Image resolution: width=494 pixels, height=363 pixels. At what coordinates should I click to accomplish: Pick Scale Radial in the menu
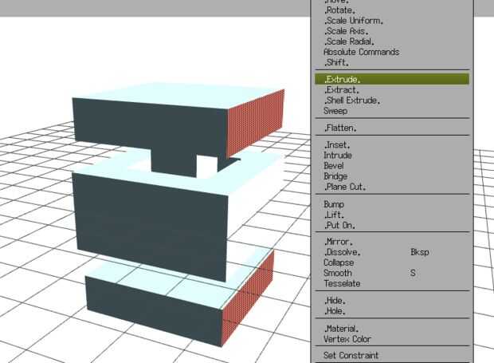[392, 41]
